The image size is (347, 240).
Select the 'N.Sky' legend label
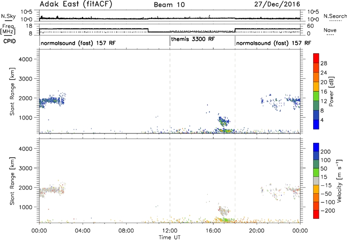[8, 16]
